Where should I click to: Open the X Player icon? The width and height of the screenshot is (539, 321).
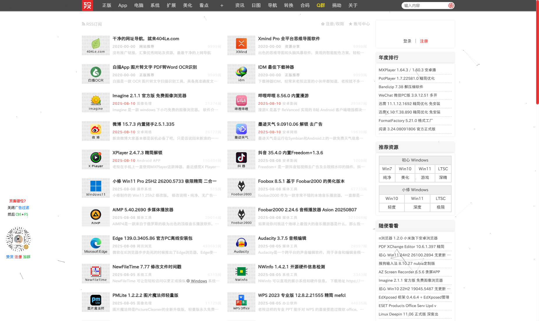coord(96,159)
